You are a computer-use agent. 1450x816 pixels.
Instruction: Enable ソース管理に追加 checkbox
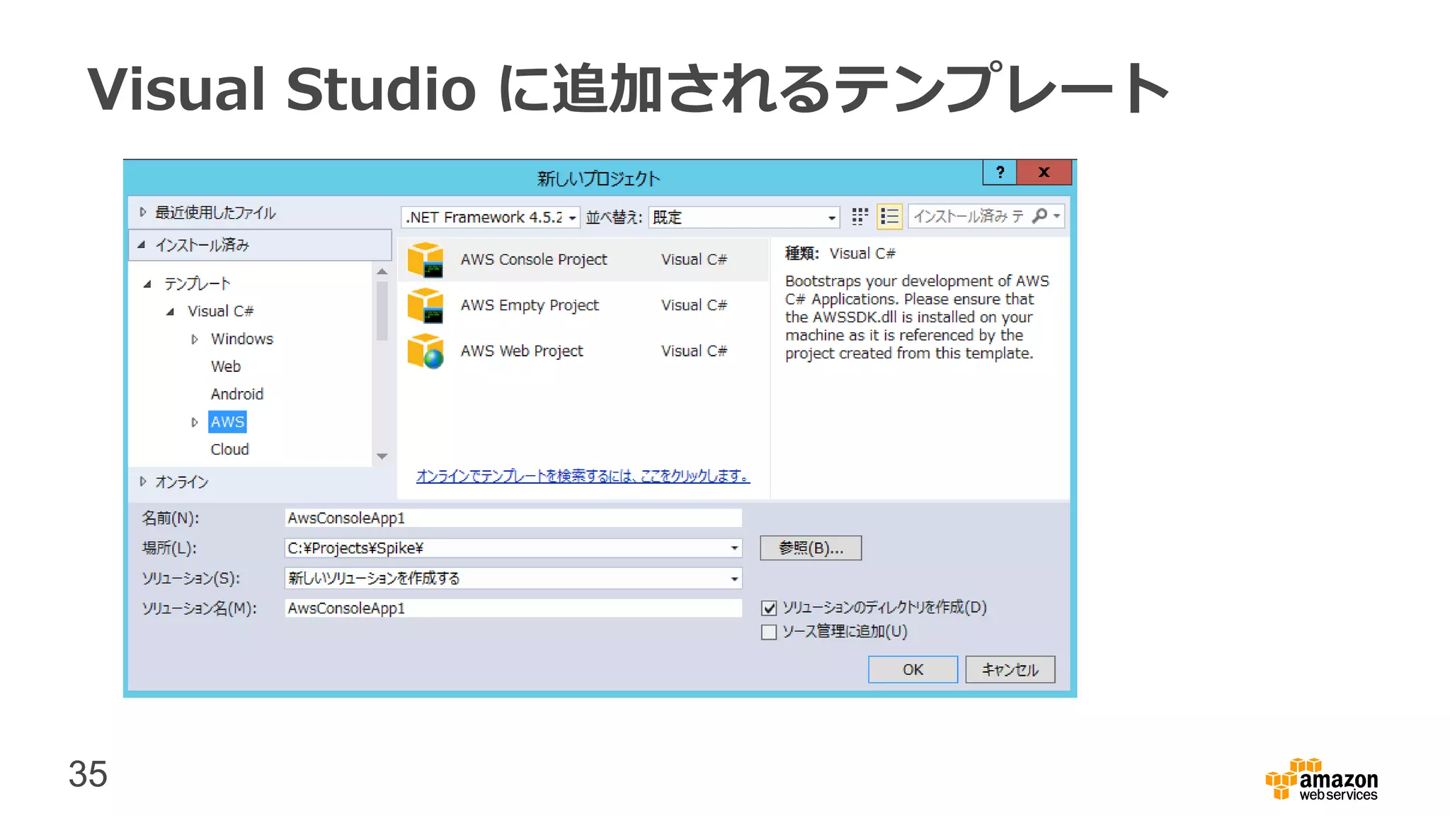click(769, 632)
